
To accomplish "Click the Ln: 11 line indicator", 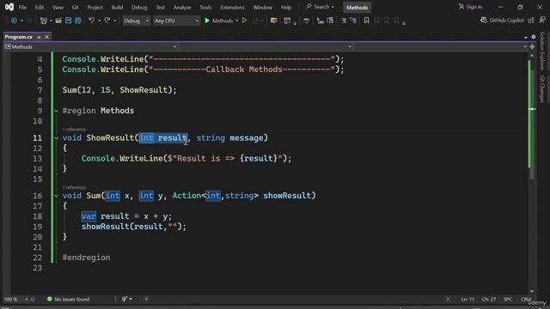I will pos(467,300).
